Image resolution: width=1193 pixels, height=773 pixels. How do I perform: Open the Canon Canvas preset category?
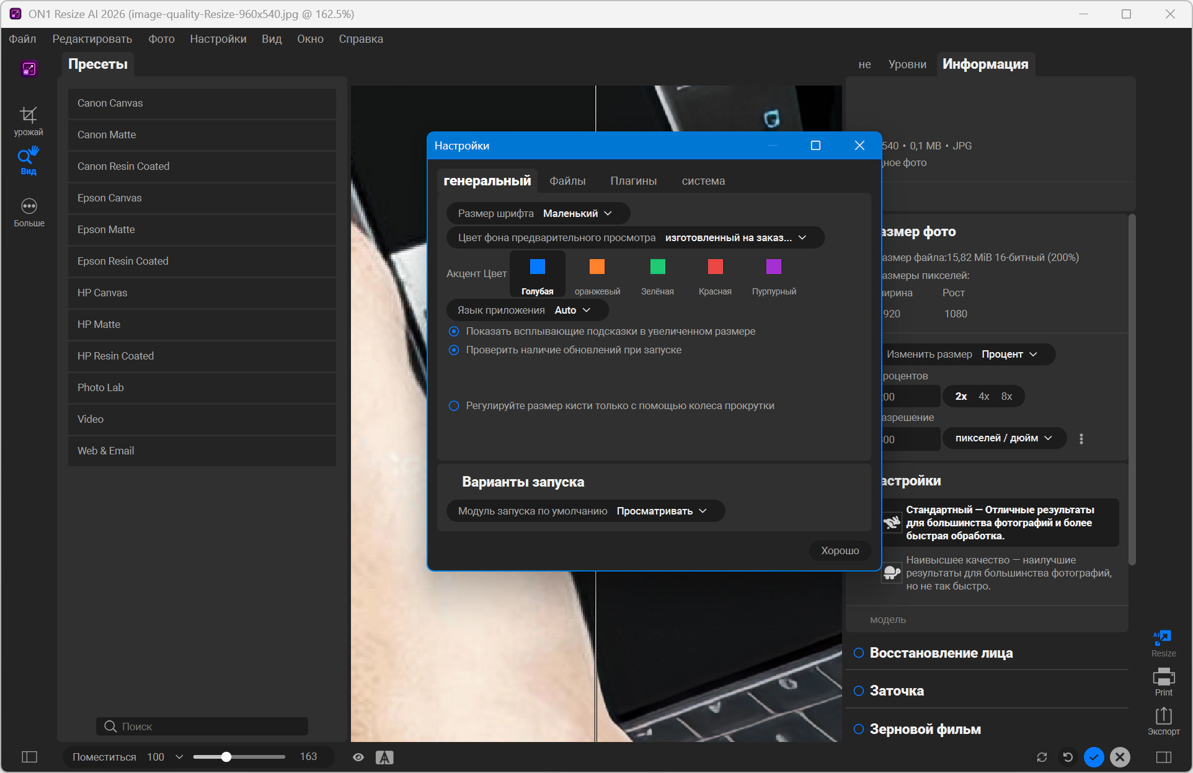pos(202,103)
